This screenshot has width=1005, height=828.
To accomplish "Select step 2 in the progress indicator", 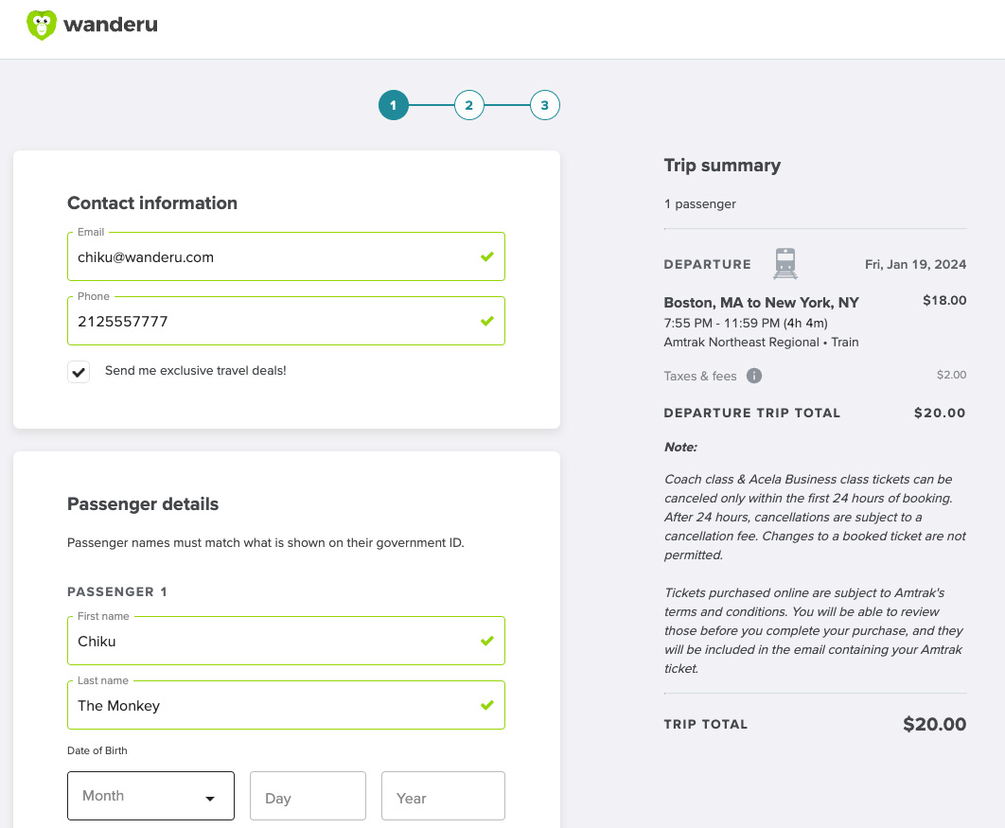I will [x=469, y=105].
